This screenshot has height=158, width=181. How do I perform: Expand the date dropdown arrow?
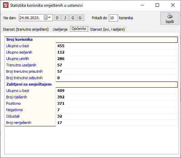tap(50, 18)
